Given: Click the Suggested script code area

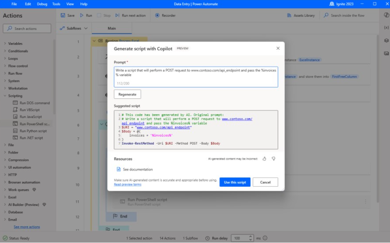Looking at the screenshot, I should [x=196, y=130].
